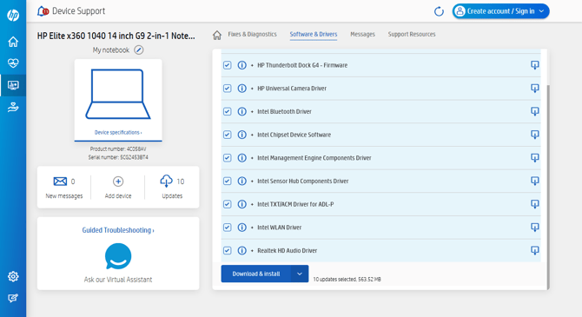This screenshot has height=317, width=582.
Task: Open the settings gear in the sidebar
Action: (13, 276)
